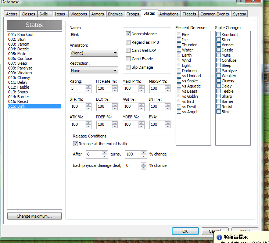Open the Armors tab
269x243 pixels.
pos(97,14)
